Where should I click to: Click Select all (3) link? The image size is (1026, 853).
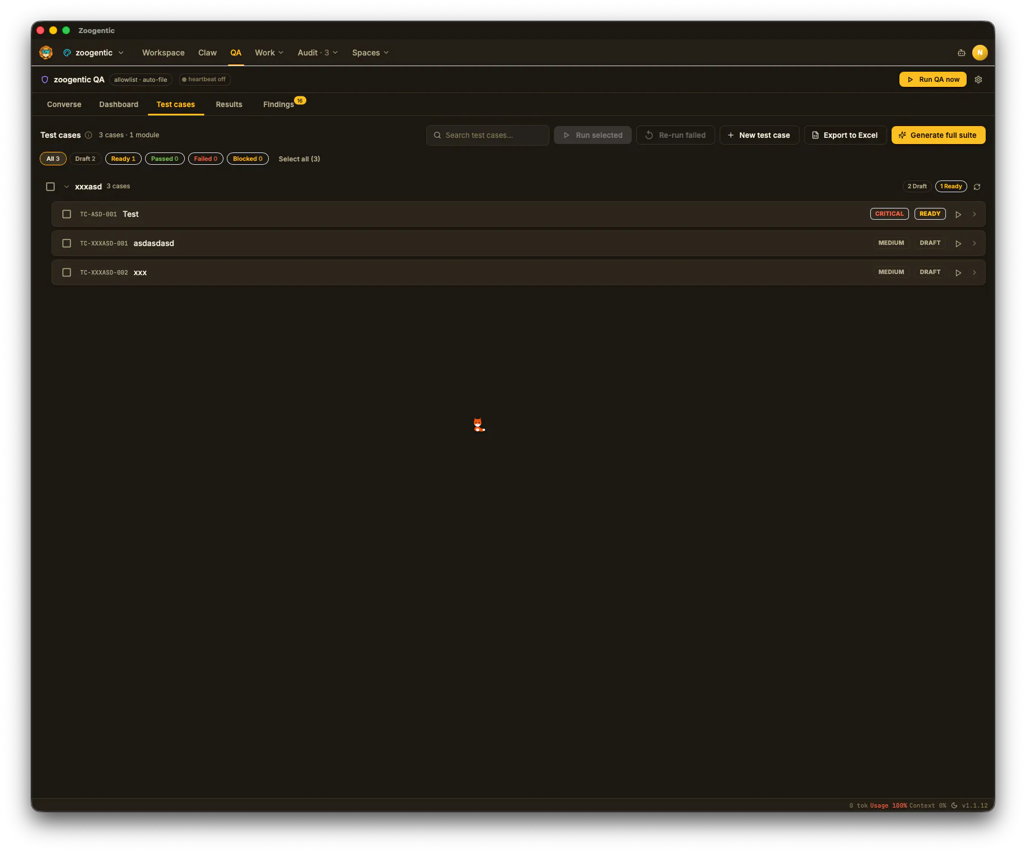(x=299, y=159)
